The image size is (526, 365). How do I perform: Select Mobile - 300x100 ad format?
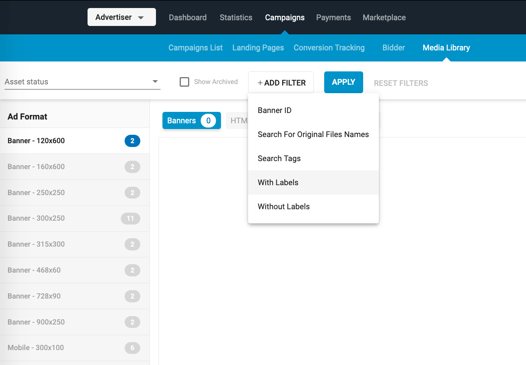36,348
